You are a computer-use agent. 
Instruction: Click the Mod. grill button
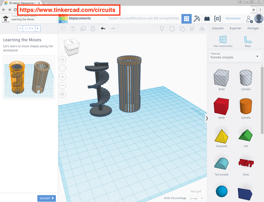[x=196, y=191]
